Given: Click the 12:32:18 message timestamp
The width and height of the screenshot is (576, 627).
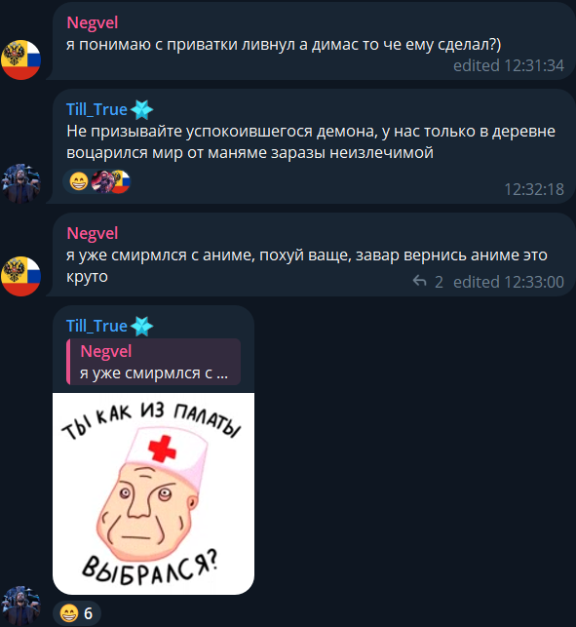Looking at the screenshot, I should [534, 189].
